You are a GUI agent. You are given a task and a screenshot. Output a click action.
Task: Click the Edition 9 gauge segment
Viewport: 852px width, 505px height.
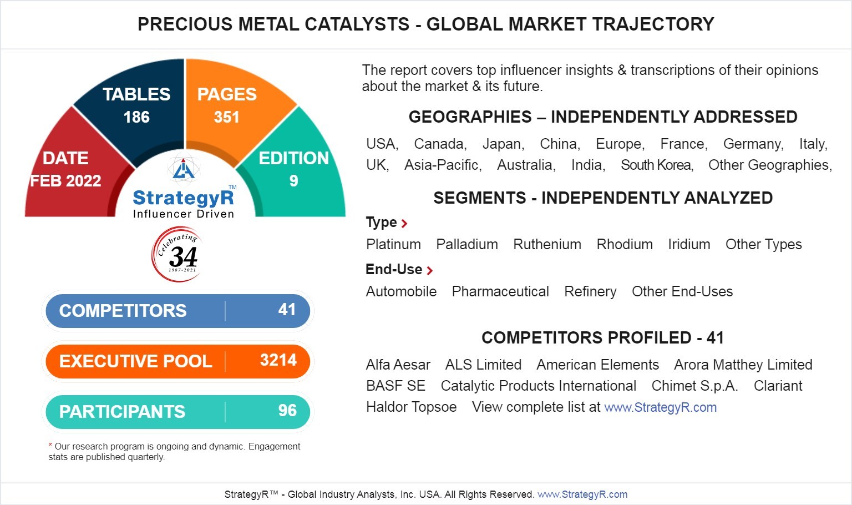click(294, 169)
